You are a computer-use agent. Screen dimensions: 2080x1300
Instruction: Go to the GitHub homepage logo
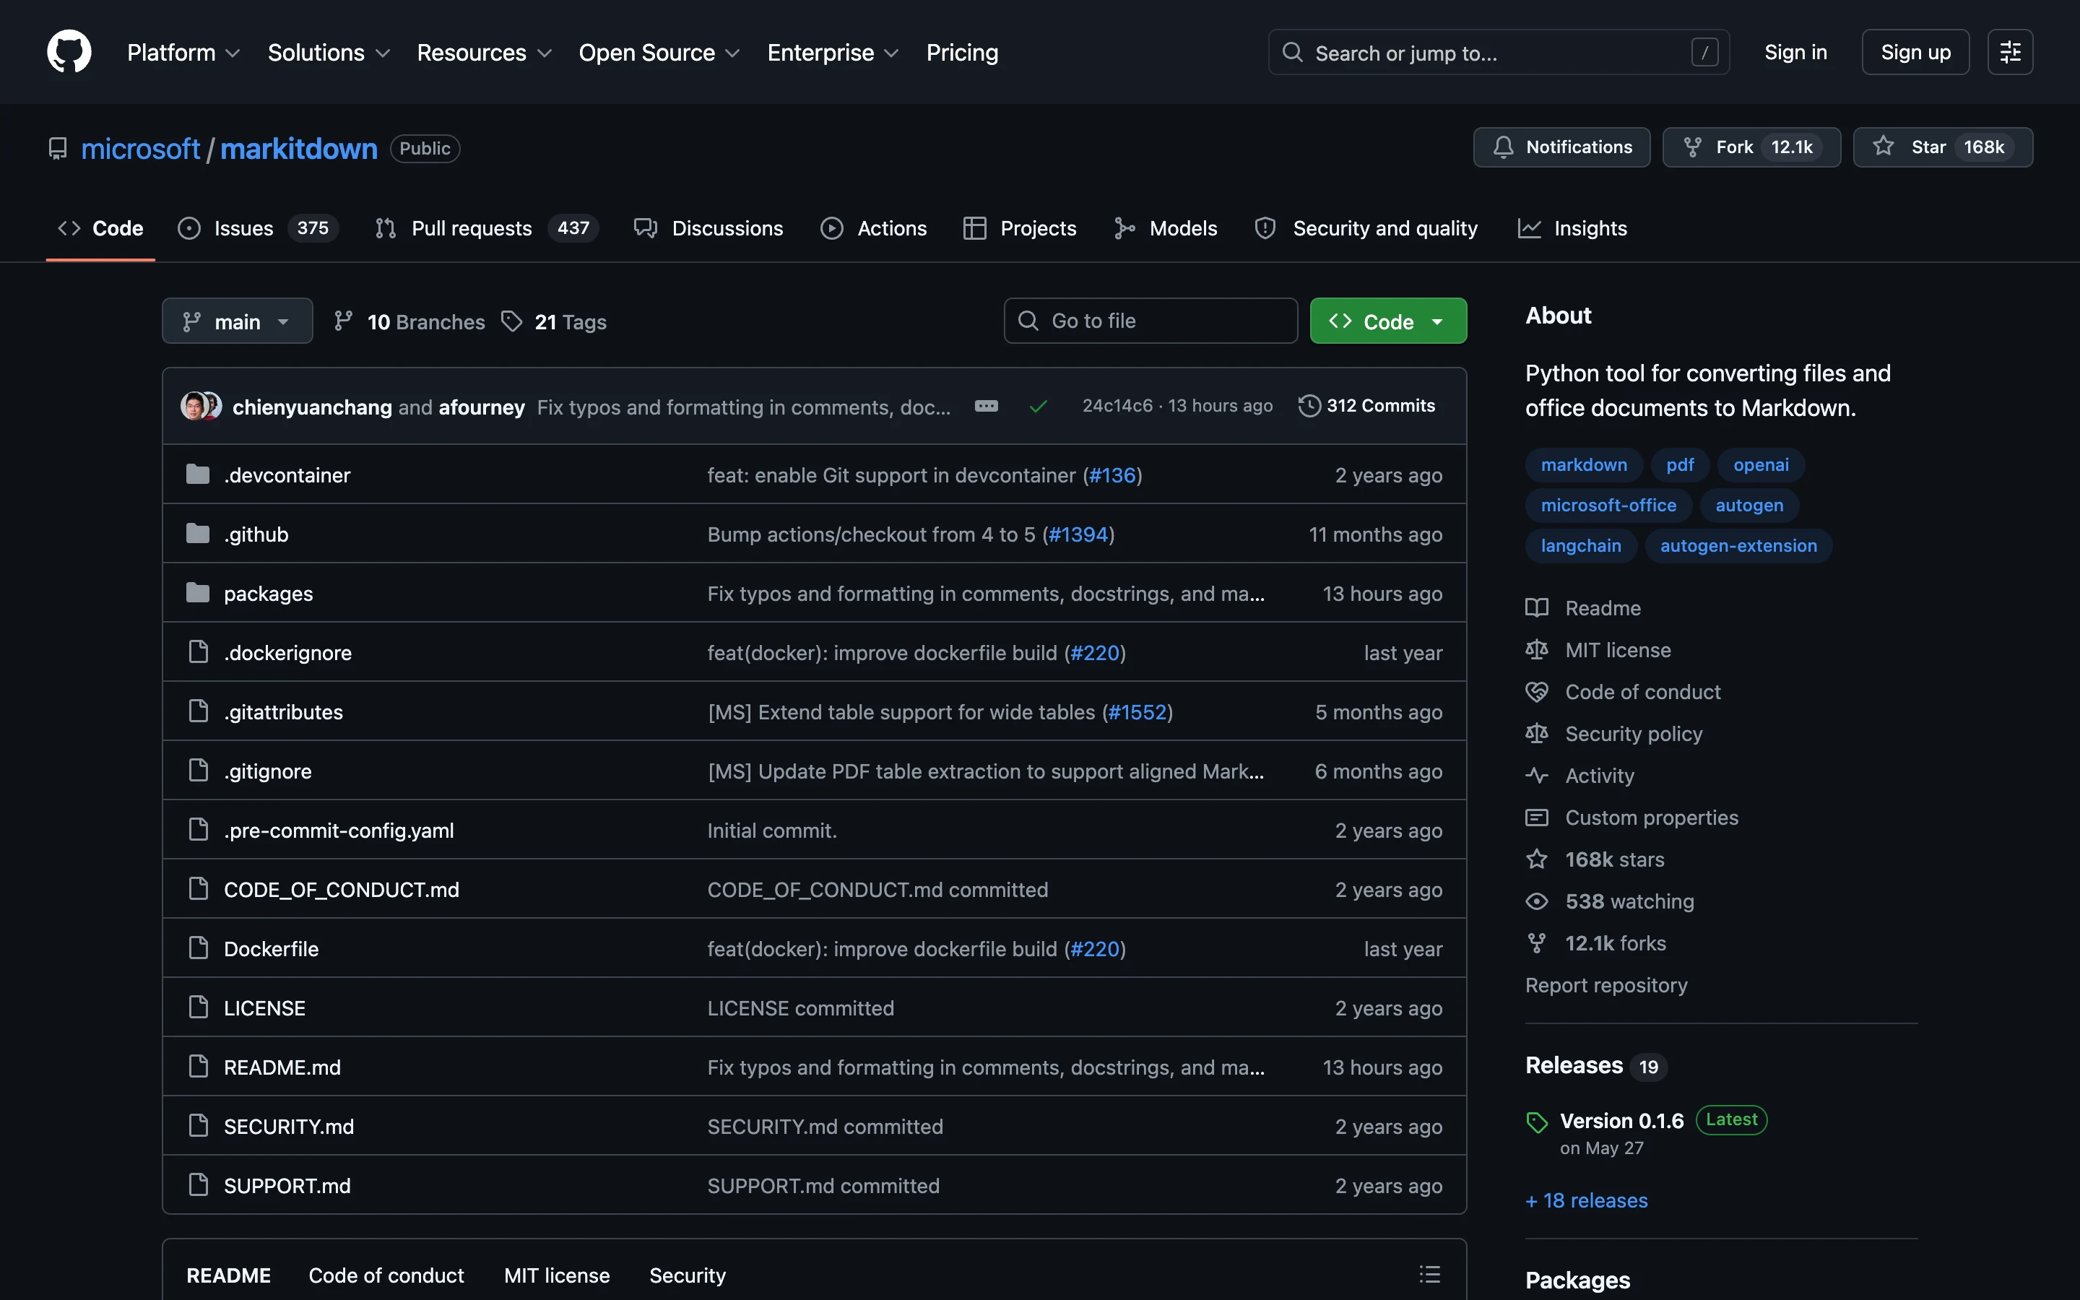pos(69,51)
